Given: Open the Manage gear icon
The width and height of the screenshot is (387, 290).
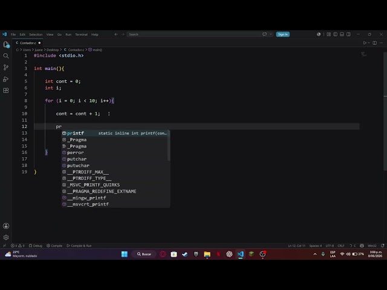Looking at the screenshot, I should 6,237.
